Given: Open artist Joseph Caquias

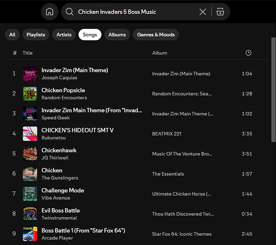Looking at the screenshot, I should pyautogui.click(x=59, y=78).
